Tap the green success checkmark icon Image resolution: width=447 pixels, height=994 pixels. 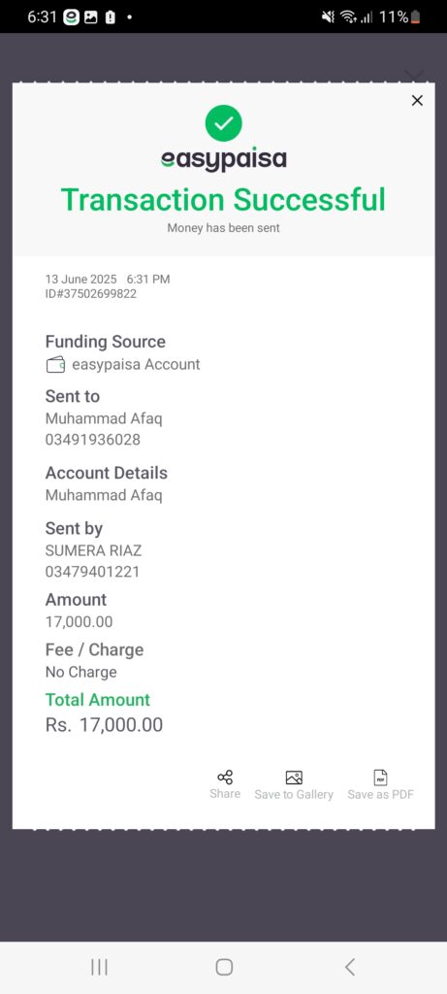coord(223,123)
